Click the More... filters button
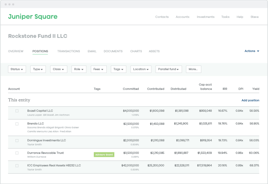The image size is (268, 184). coord(193,69)
